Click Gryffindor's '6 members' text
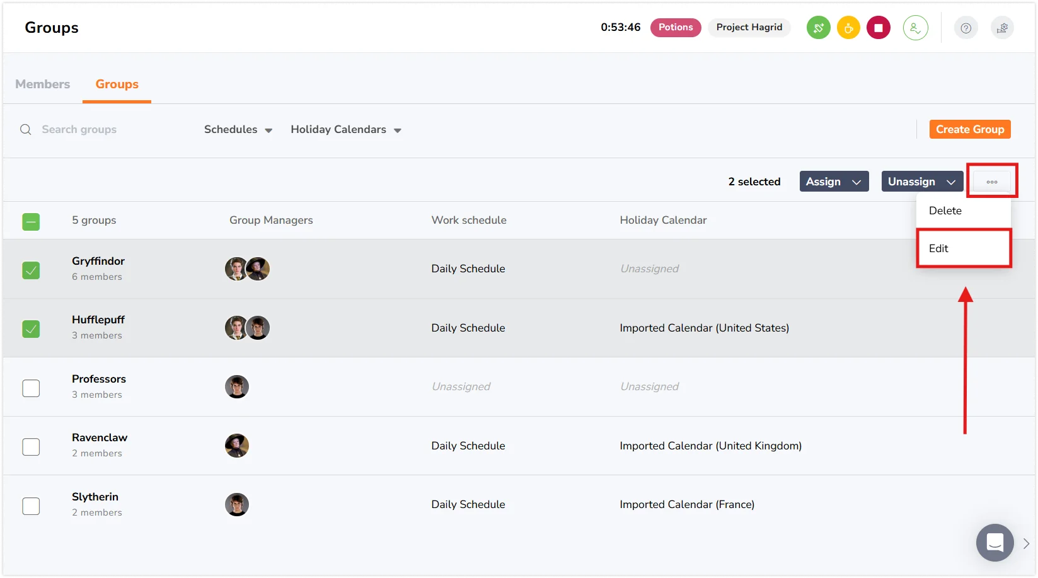The width and height of the screenshot is (1038, 578). pyautogui.click(x=97, y=277)
